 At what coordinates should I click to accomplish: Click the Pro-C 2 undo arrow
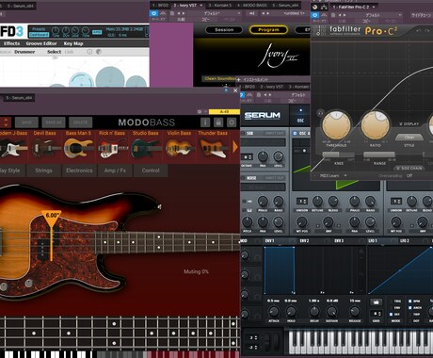click(418, 31)
